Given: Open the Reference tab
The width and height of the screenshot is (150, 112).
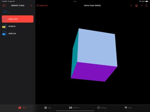Looking at the screenshot, I should (74, 108).
